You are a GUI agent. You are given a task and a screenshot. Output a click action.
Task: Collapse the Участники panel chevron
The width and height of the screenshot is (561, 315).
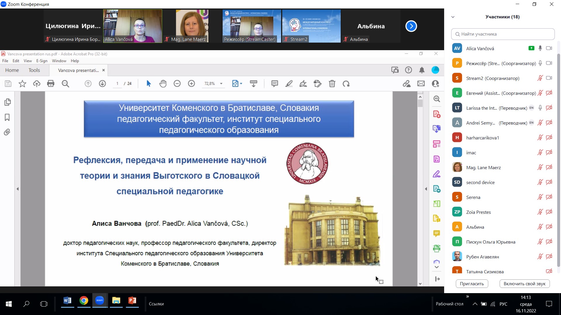453,17
